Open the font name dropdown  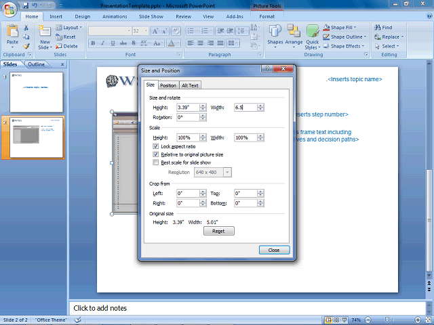pos(129,31)
